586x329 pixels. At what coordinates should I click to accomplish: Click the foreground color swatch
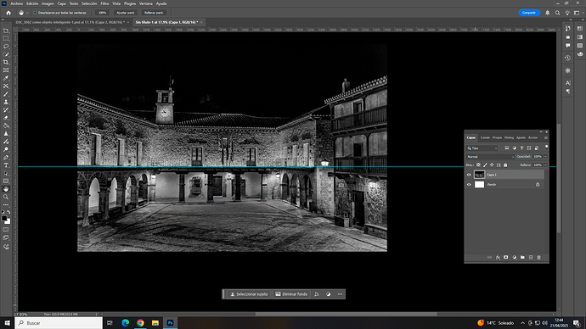click(4, 218)
